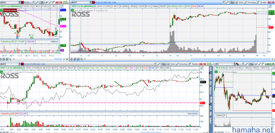The image size is (275, 133).
Task: Open the L2 sidebar tab
Action: (211, 114)
